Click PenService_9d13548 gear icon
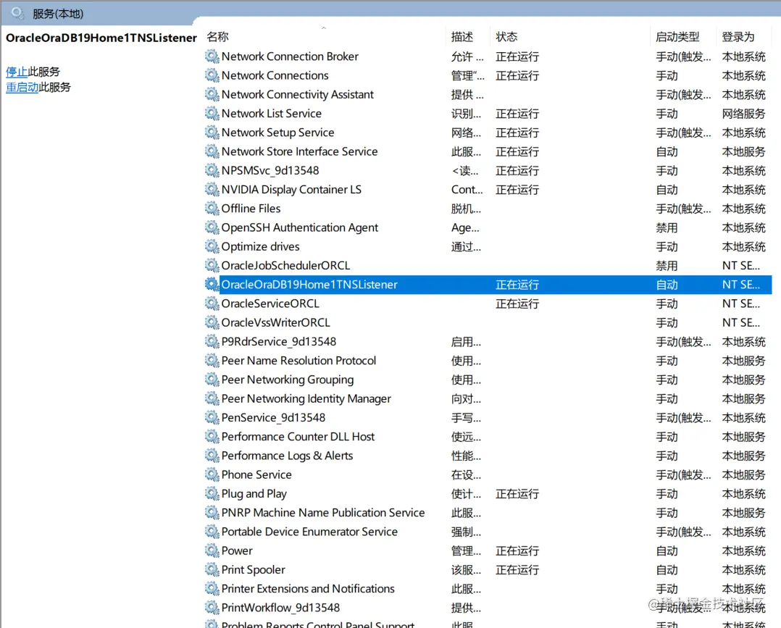 (x=212, y=417)
